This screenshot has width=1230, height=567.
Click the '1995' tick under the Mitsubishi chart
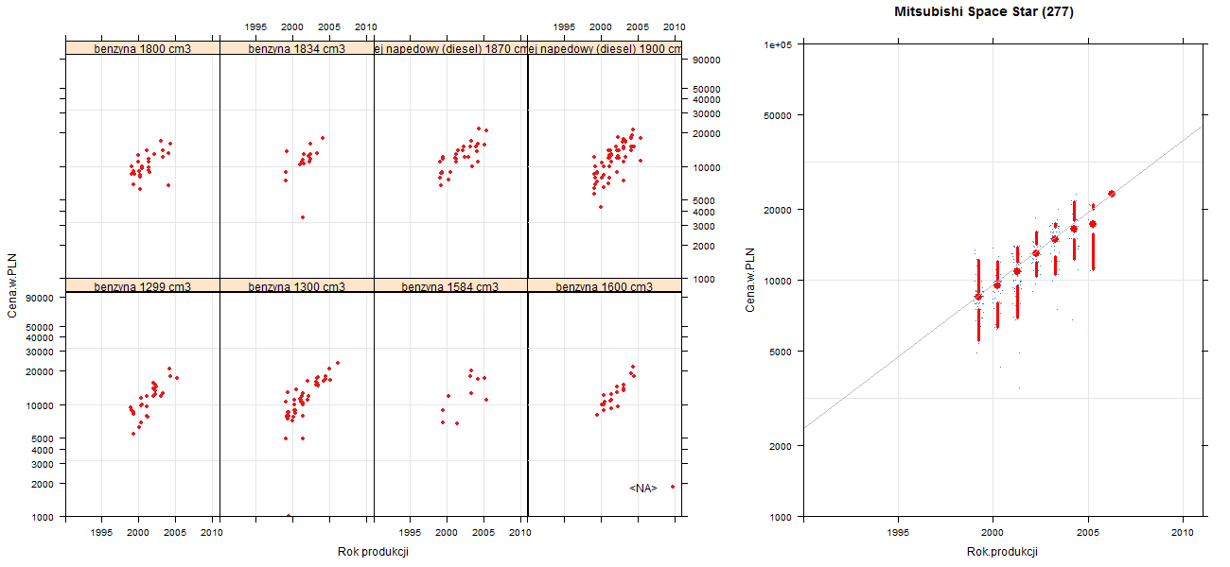(x=898, y=533)
